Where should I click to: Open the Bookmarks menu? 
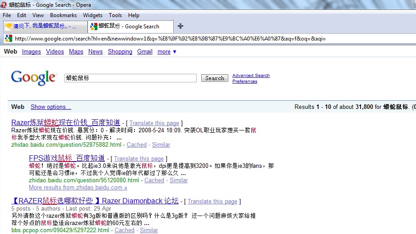point(63,15)
